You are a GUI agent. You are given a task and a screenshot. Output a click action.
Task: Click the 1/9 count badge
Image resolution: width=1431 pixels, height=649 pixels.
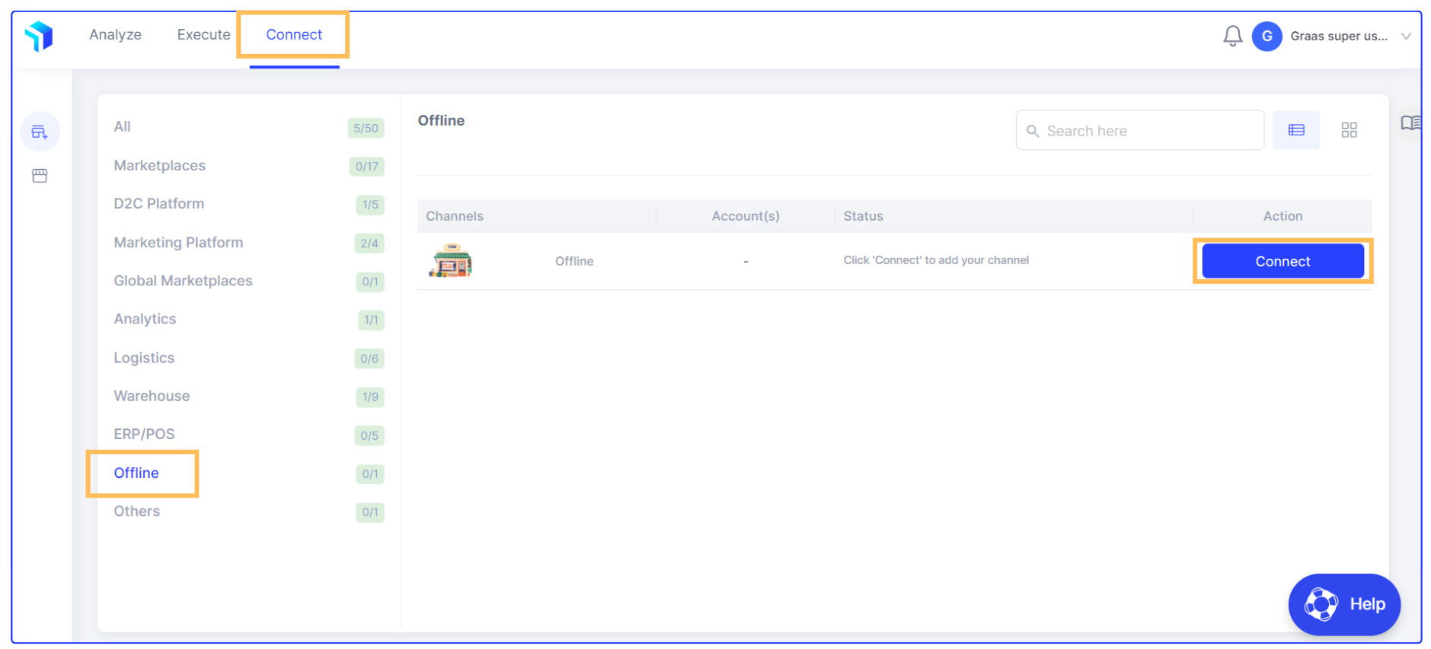click(x=370, y=397)
